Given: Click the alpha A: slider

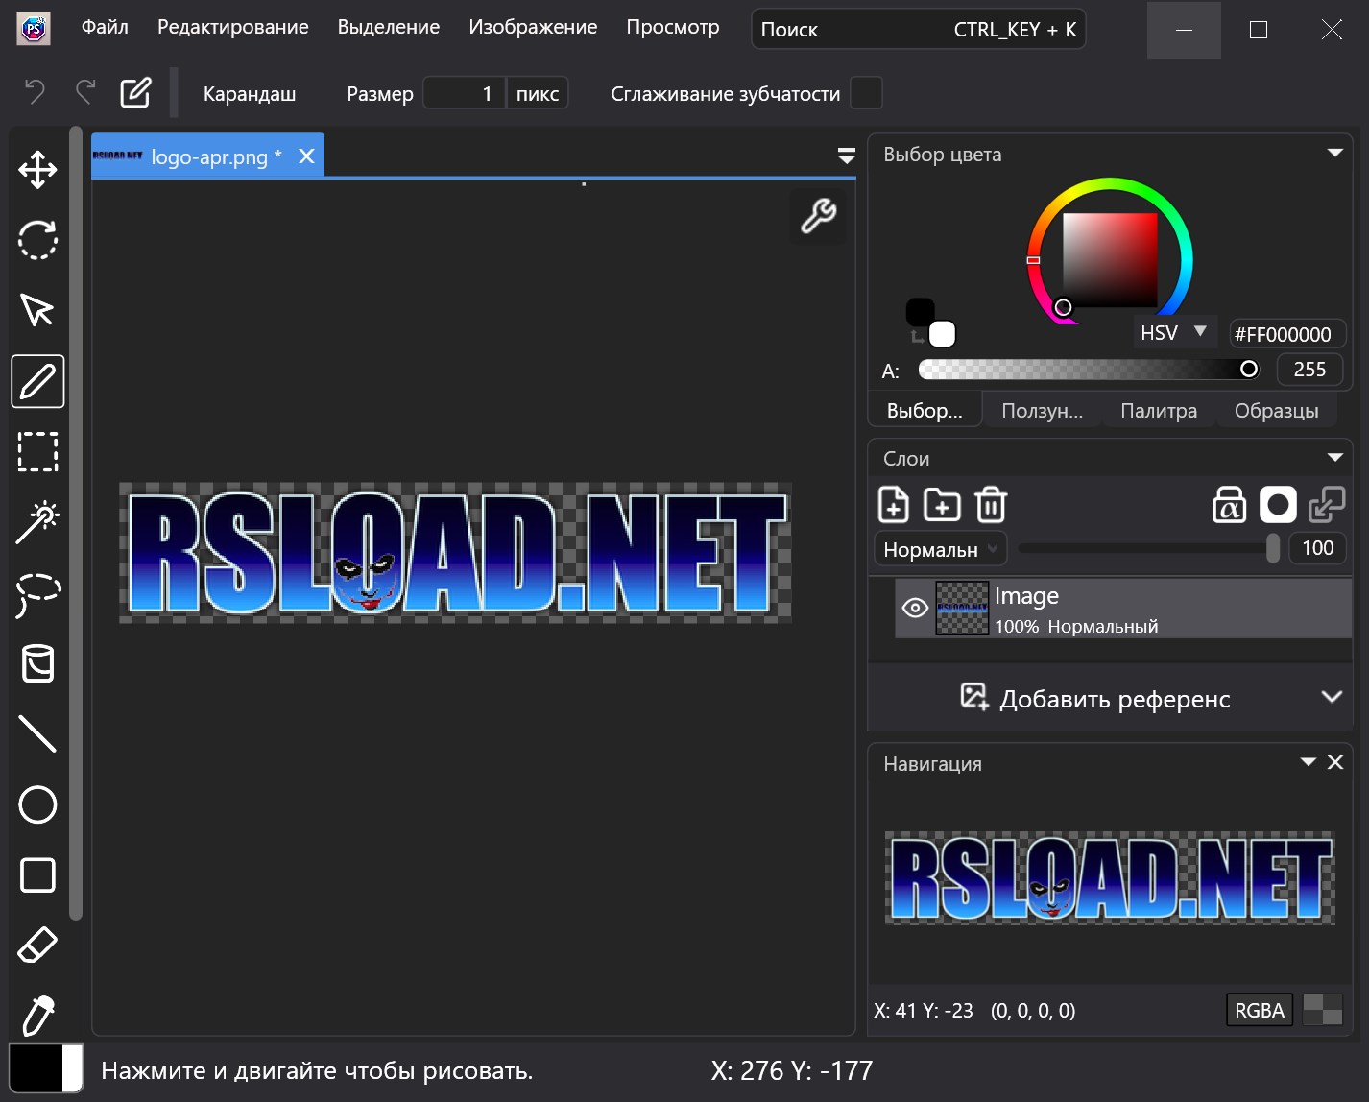Looking at the screenshot, I should [x=1089, y=370].
